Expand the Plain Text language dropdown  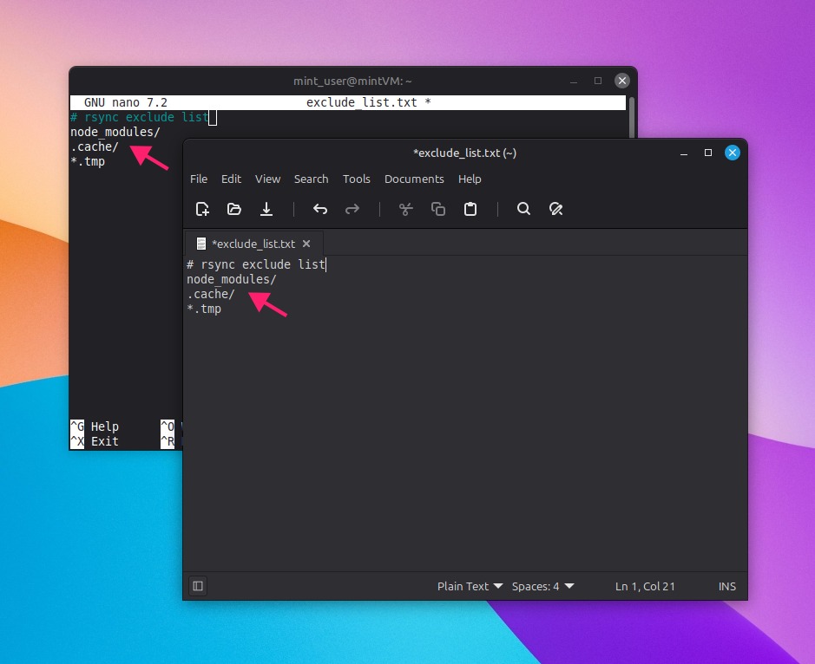coord(470,586)
